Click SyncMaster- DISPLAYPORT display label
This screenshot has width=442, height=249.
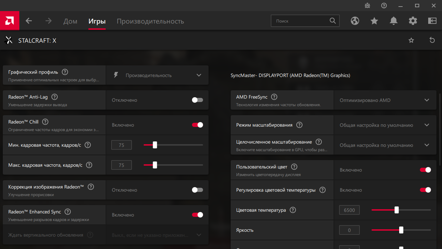[290, 75]
